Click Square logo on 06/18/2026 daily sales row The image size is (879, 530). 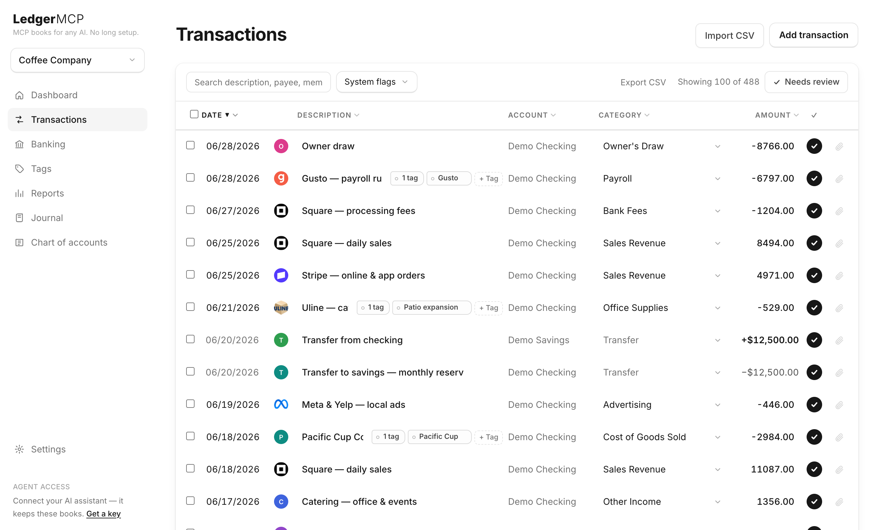tap(281, 469)
